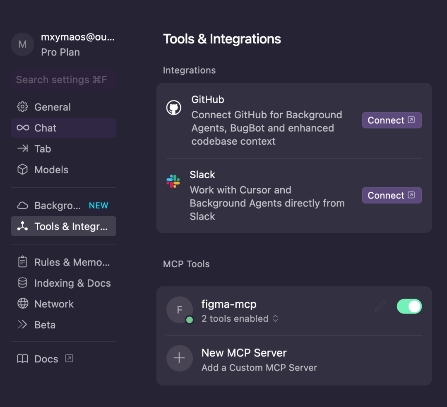Connect the Slack integration
This screenshot has width=447, height=407.
coord(392,195)
